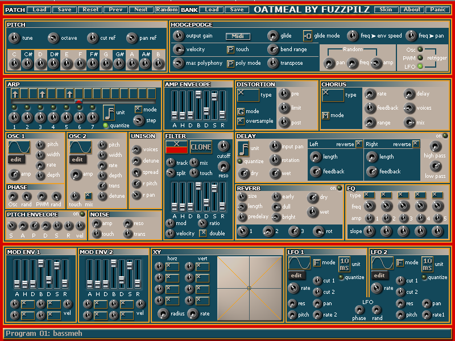Open the fifth EQ type selector
This screenshot has width=455, height=341.
437,195
